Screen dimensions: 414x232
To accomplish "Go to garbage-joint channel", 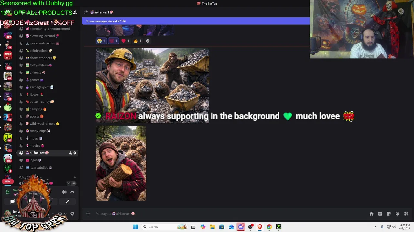I will tap(48, 87).
